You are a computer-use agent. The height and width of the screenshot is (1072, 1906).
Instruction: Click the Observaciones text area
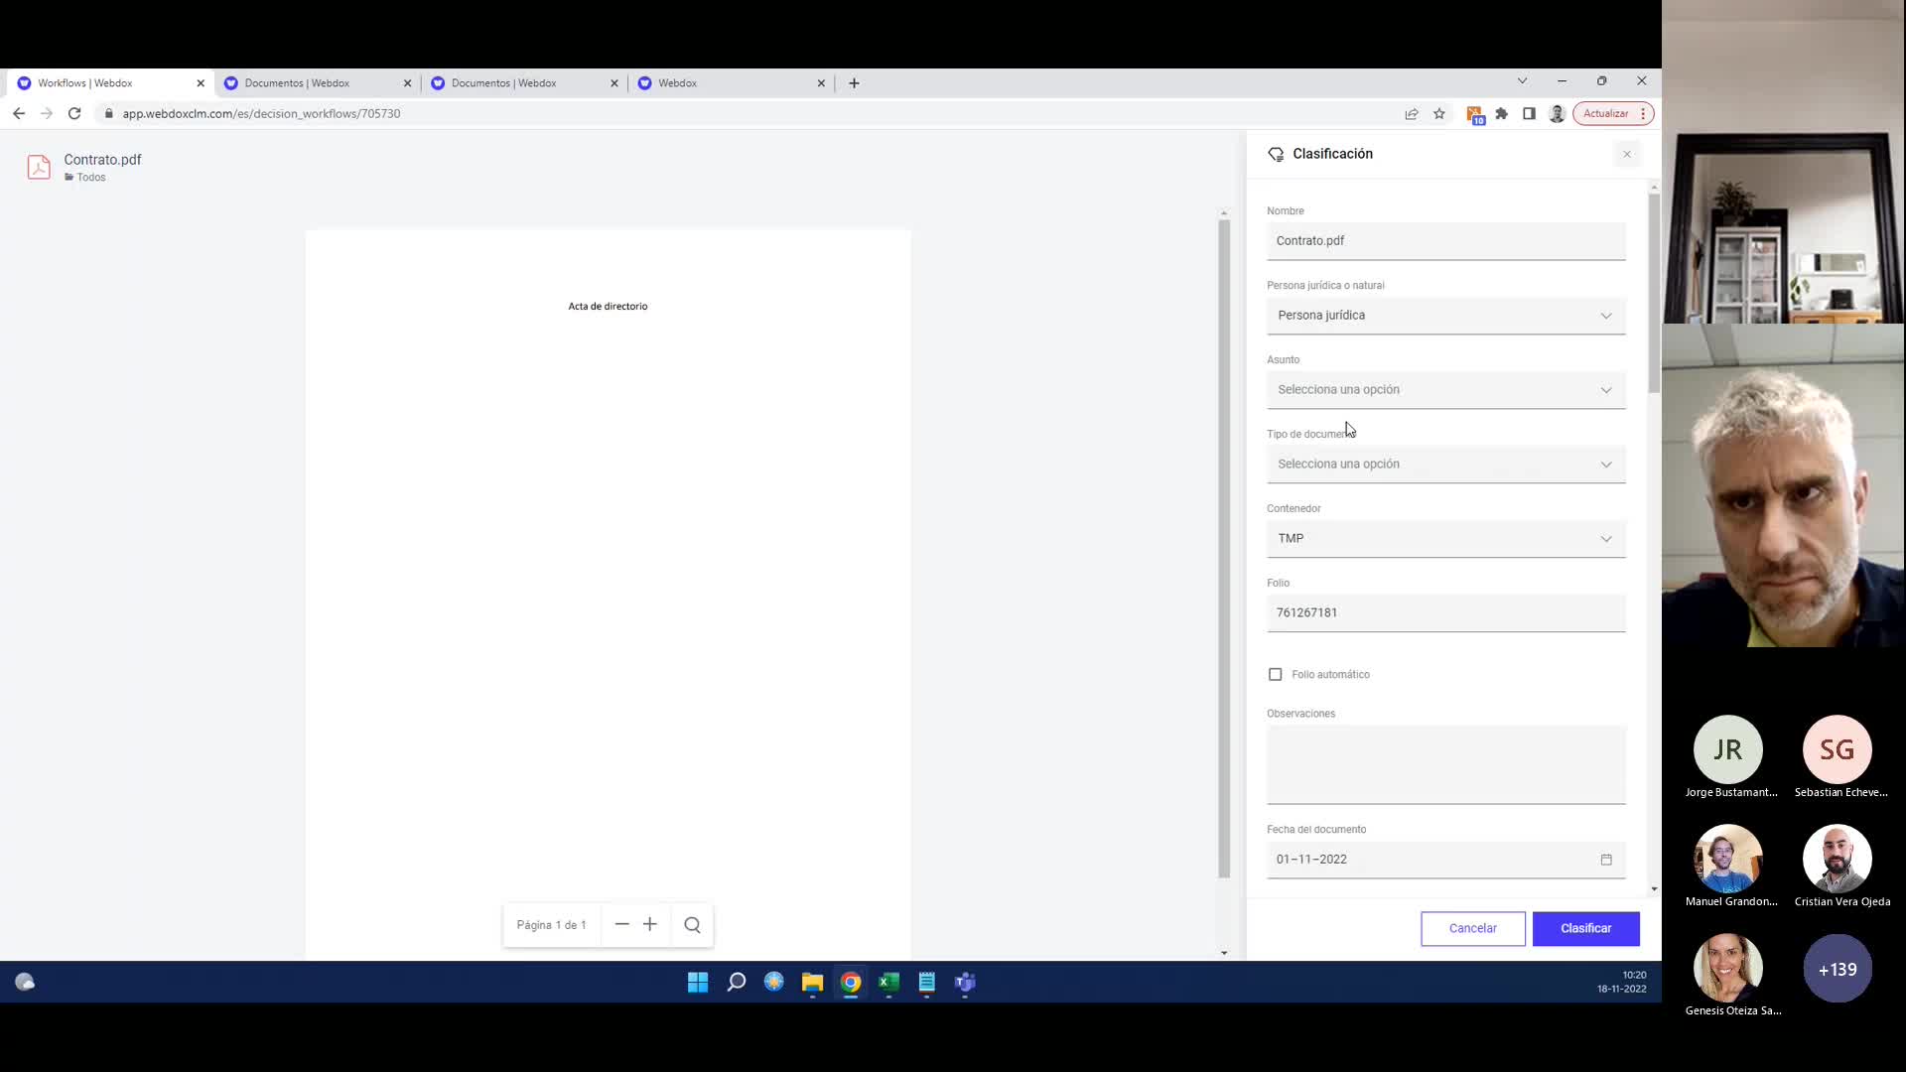tap(1445, 763)
